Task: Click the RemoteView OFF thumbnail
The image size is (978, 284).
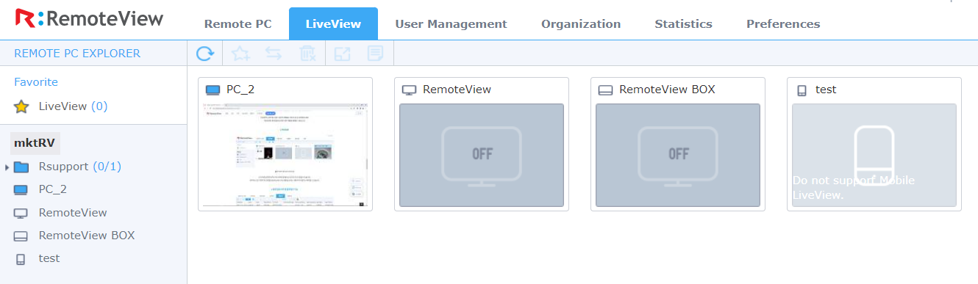Action: (482, 156)
